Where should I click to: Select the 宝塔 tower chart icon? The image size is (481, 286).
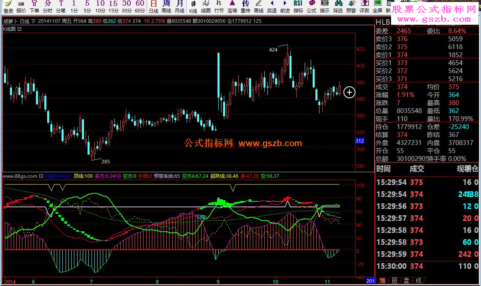click(x=232, y=7)
